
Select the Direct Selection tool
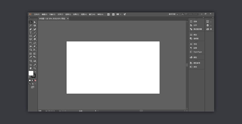[35, 22]
